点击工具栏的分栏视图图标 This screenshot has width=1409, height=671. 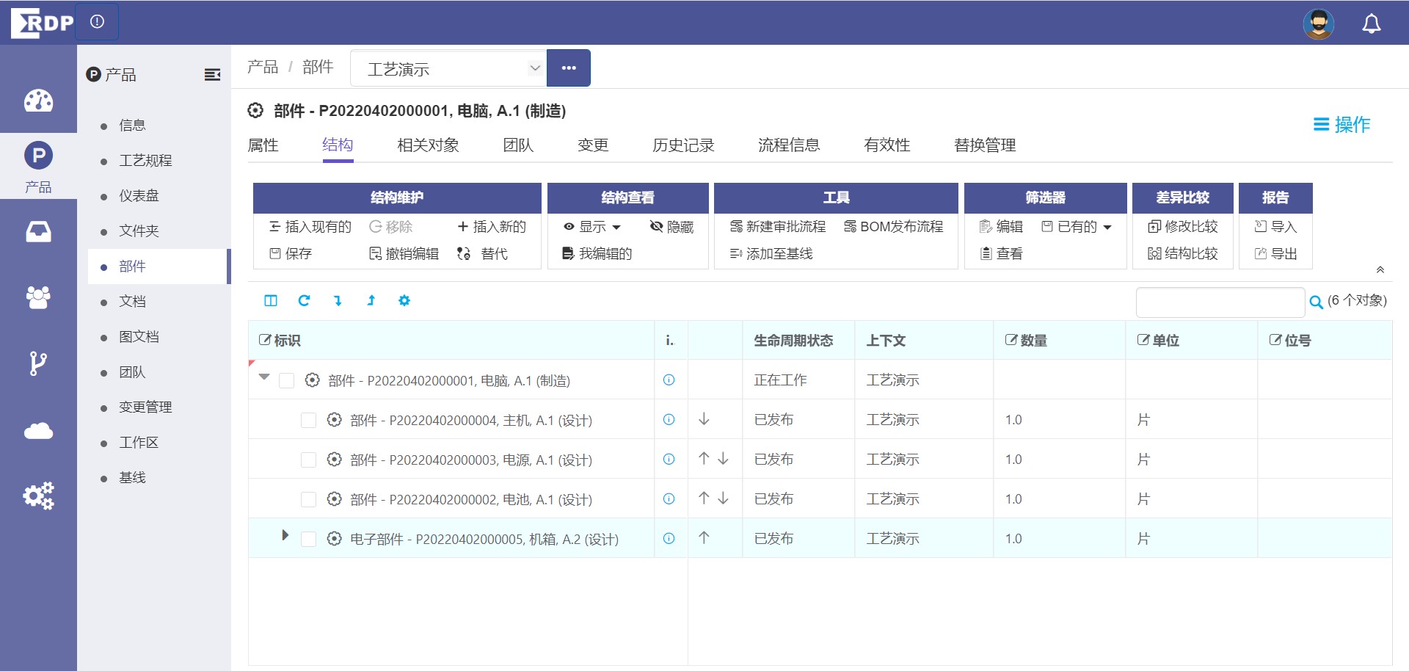coord(271,301)
